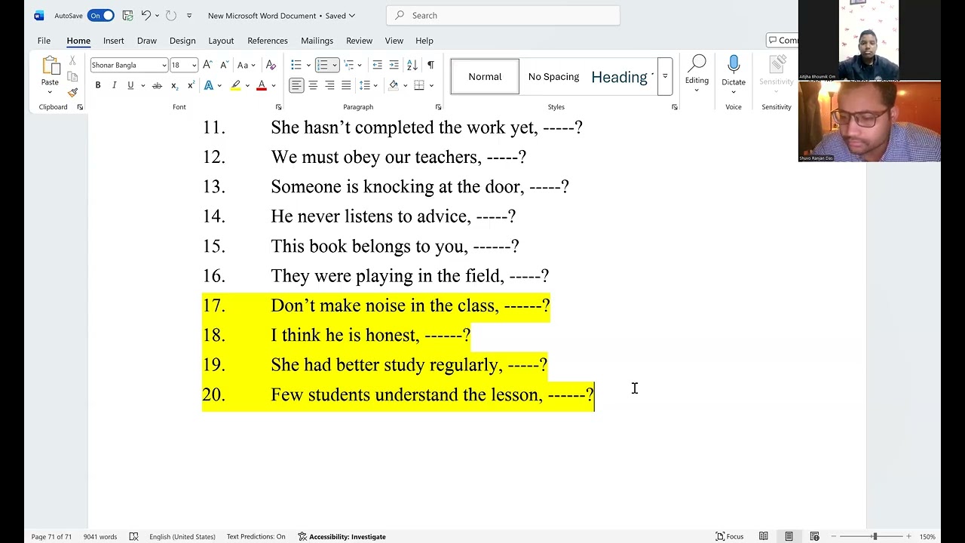Click the Paste clipboard icon
The width and height of the screenshot is (965, 543).
[x=51, y=66]
